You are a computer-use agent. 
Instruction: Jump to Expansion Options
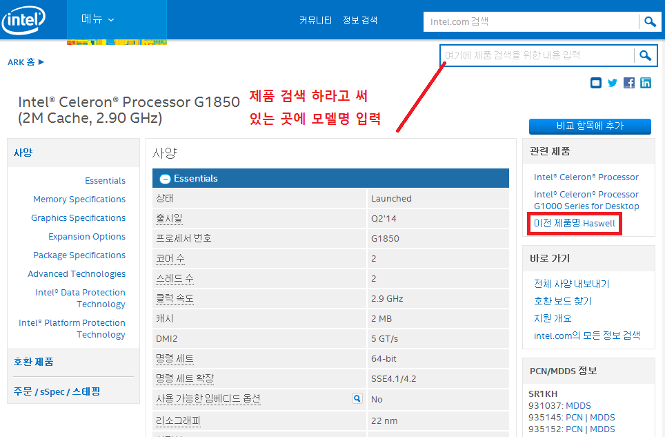pyautogui.click(x=87, y=237)
